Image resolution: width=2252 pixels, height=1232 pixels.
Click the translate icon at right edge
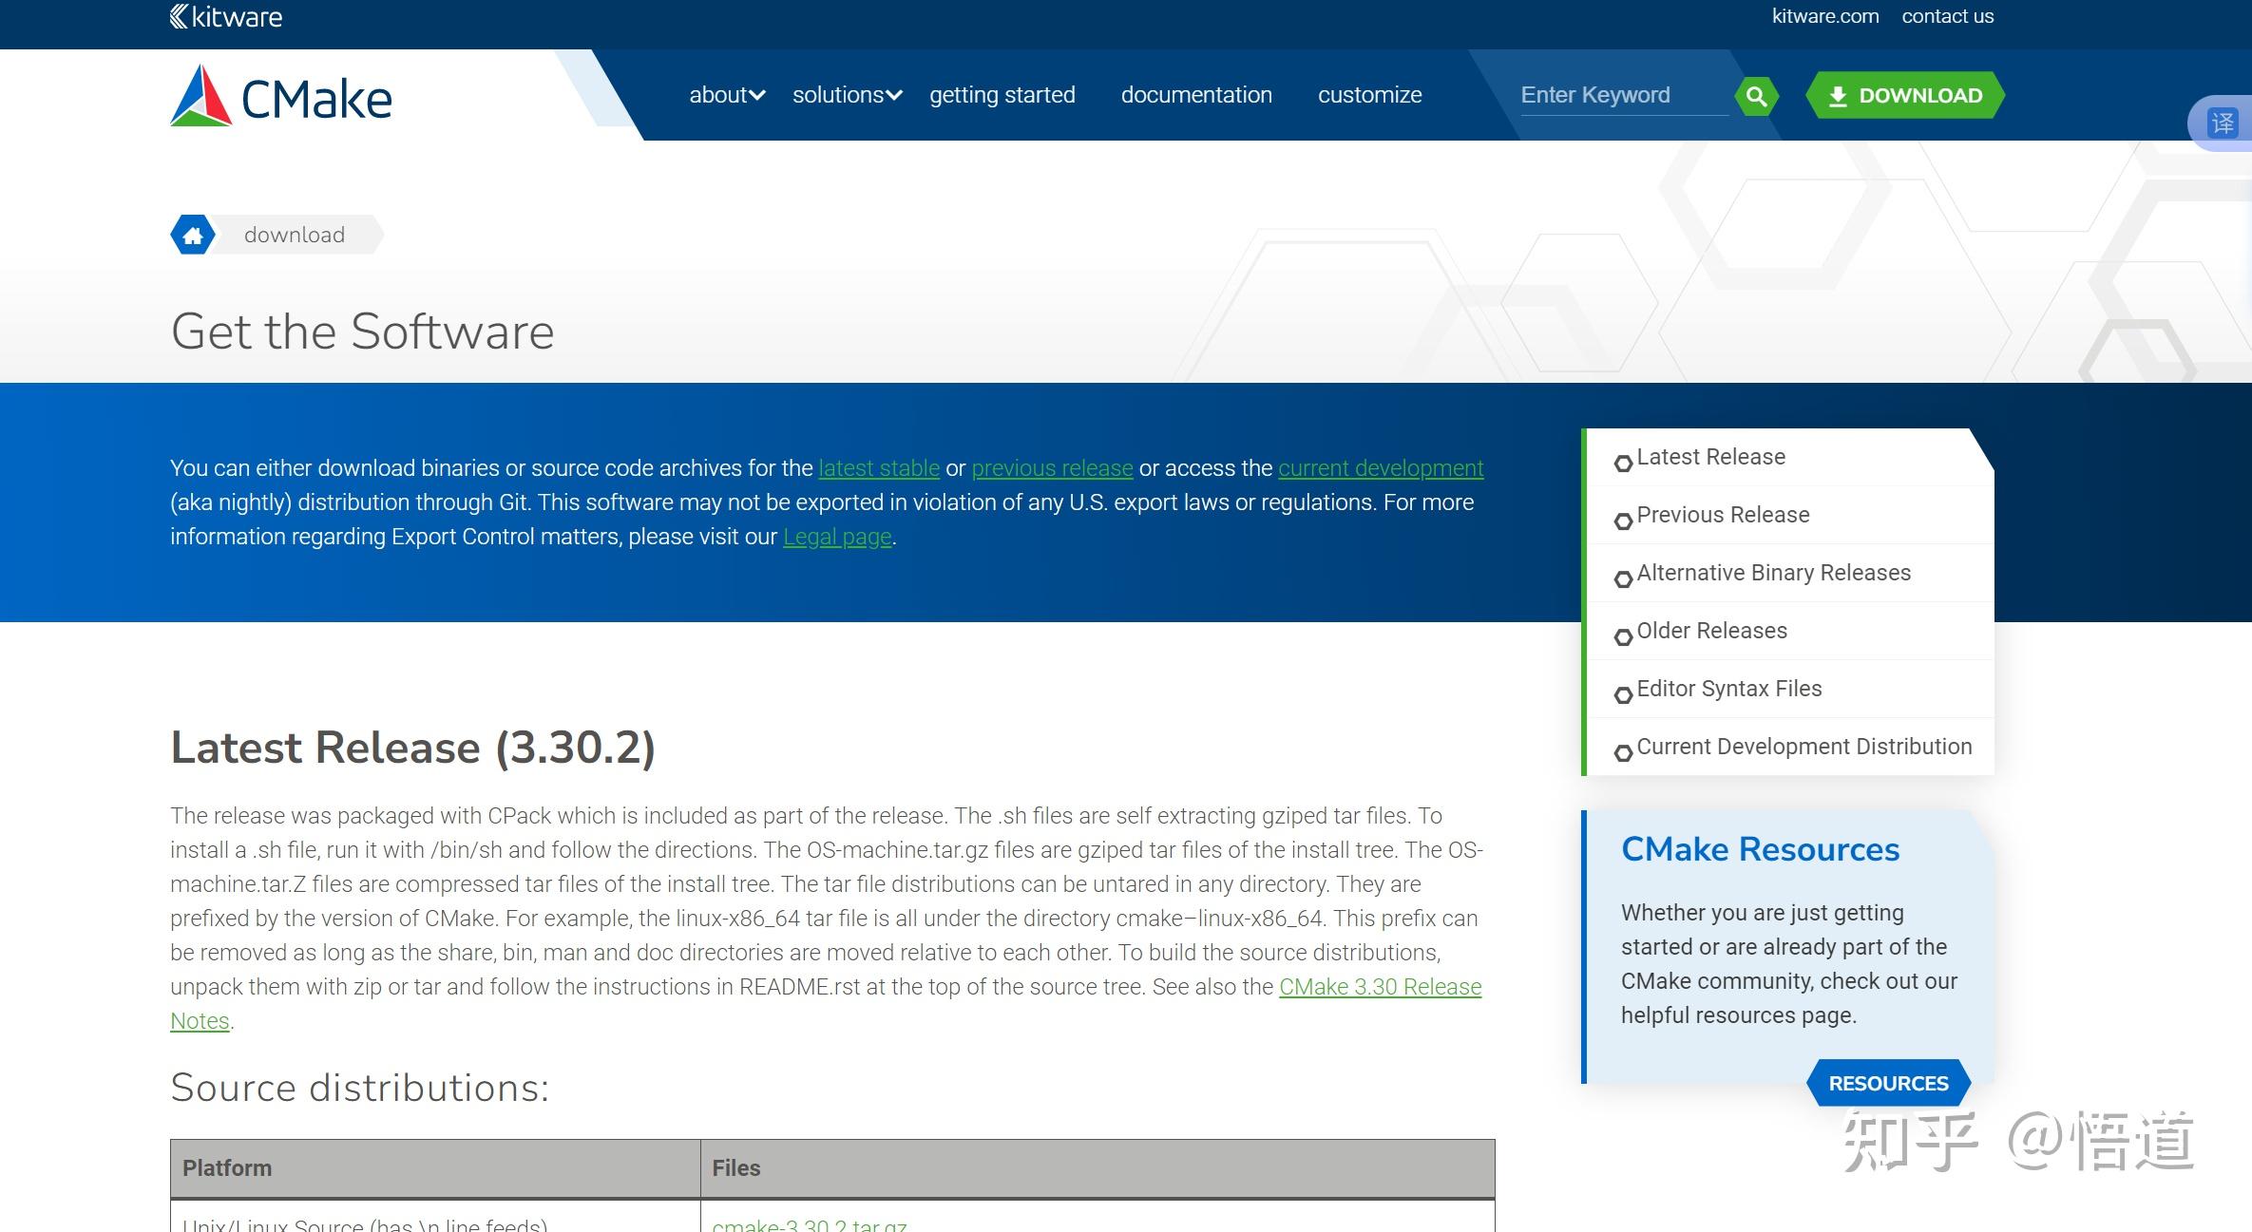pos(2223,123)
